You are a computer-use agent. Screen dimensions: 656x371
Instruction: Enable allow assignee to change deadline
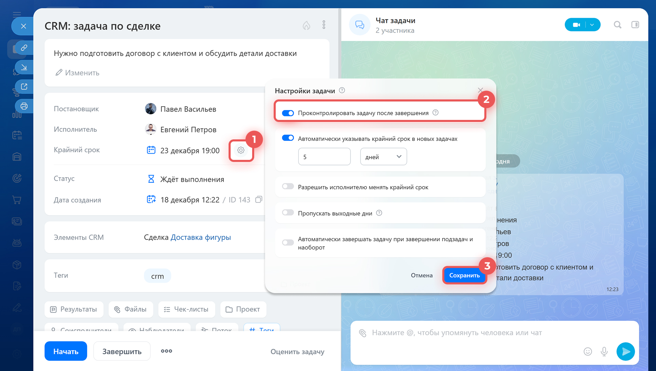pos(288,187)
